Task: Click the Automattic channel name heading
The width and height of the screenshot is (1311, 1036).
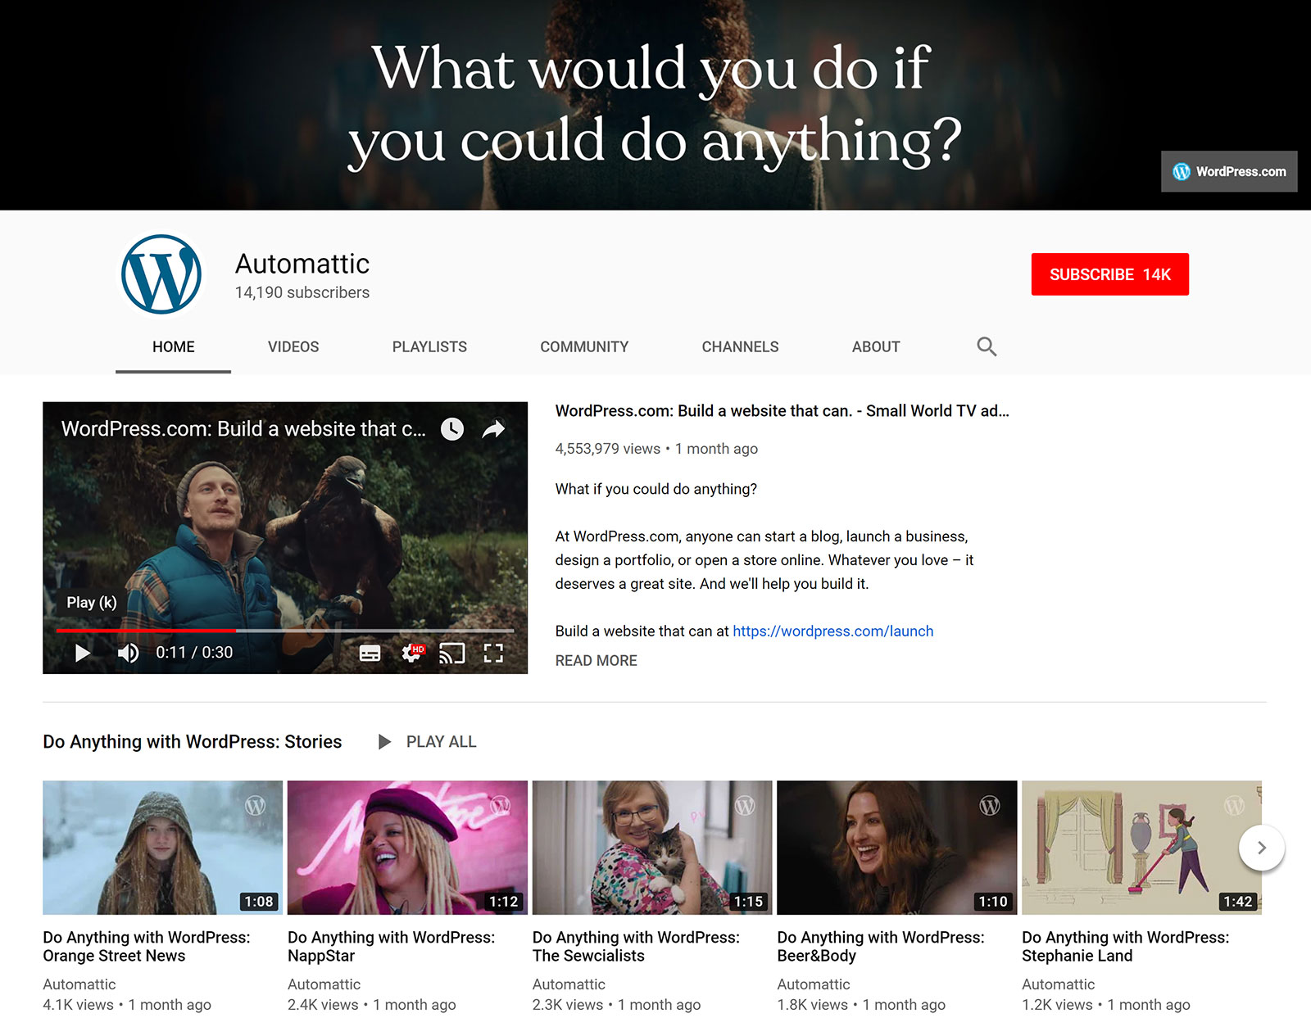Action: pyautogui.click(x=302, y=264)
